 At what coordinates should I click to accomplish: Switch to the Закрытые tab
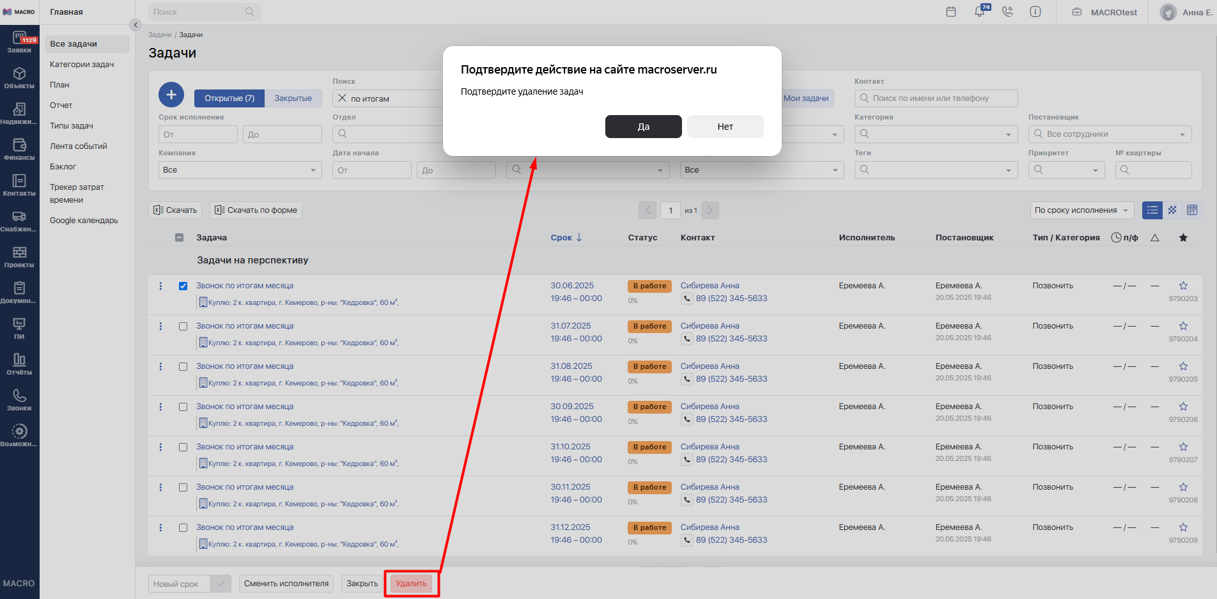click(293, 98)
